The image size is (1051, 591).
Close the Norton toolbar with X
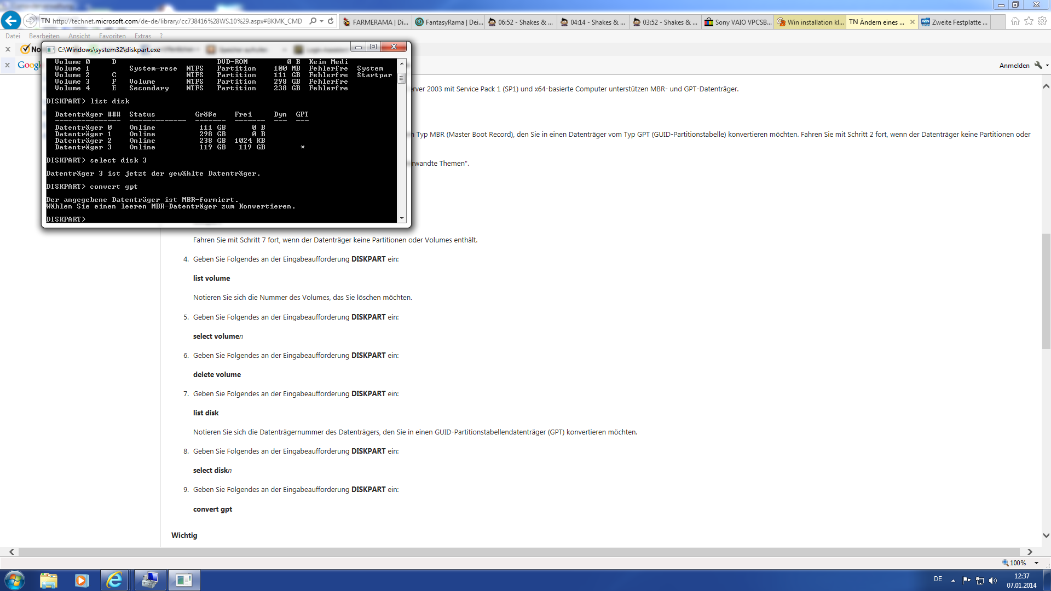[x=8, y=49]
